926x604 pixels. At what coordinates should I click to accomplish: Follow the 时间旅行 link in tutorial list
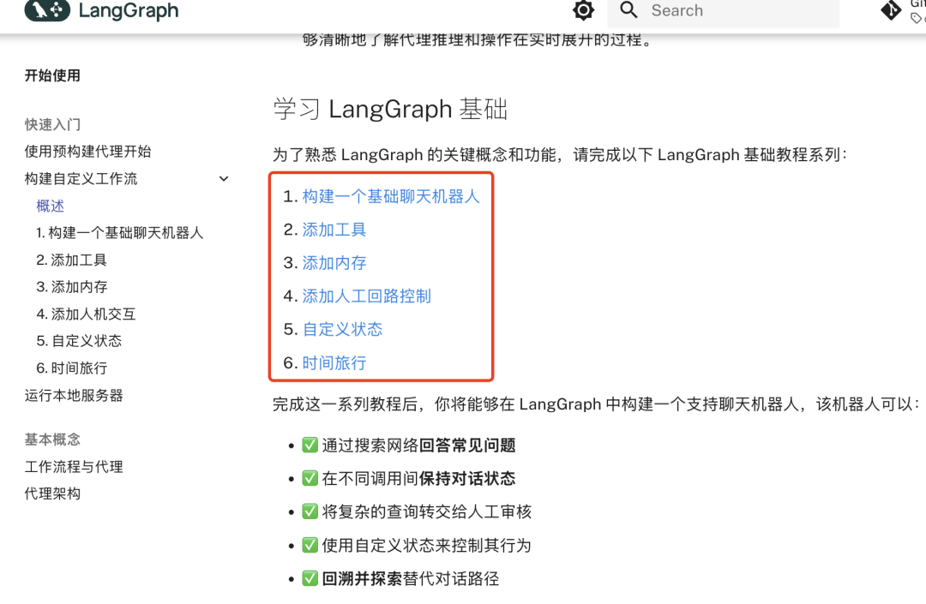point(334,362)
